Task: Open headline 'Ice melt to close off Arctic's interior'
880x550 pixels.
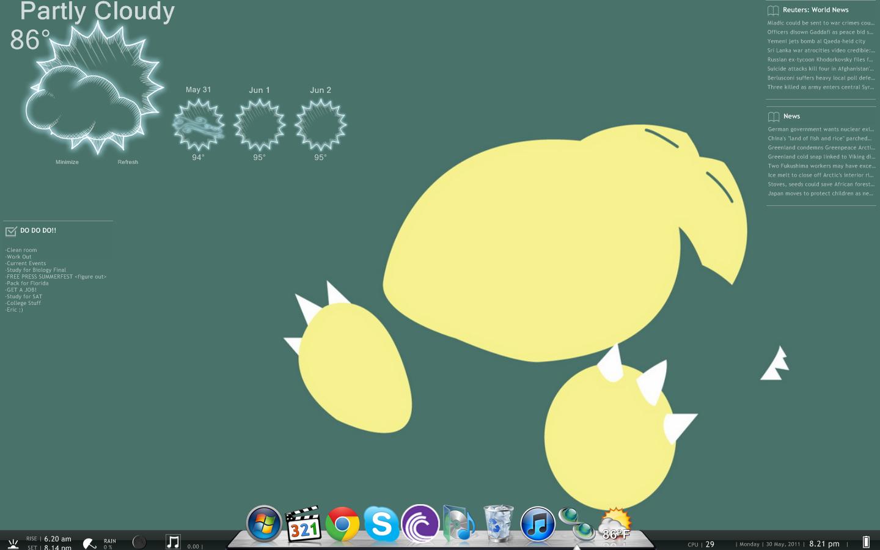Action: coord(821,175)
